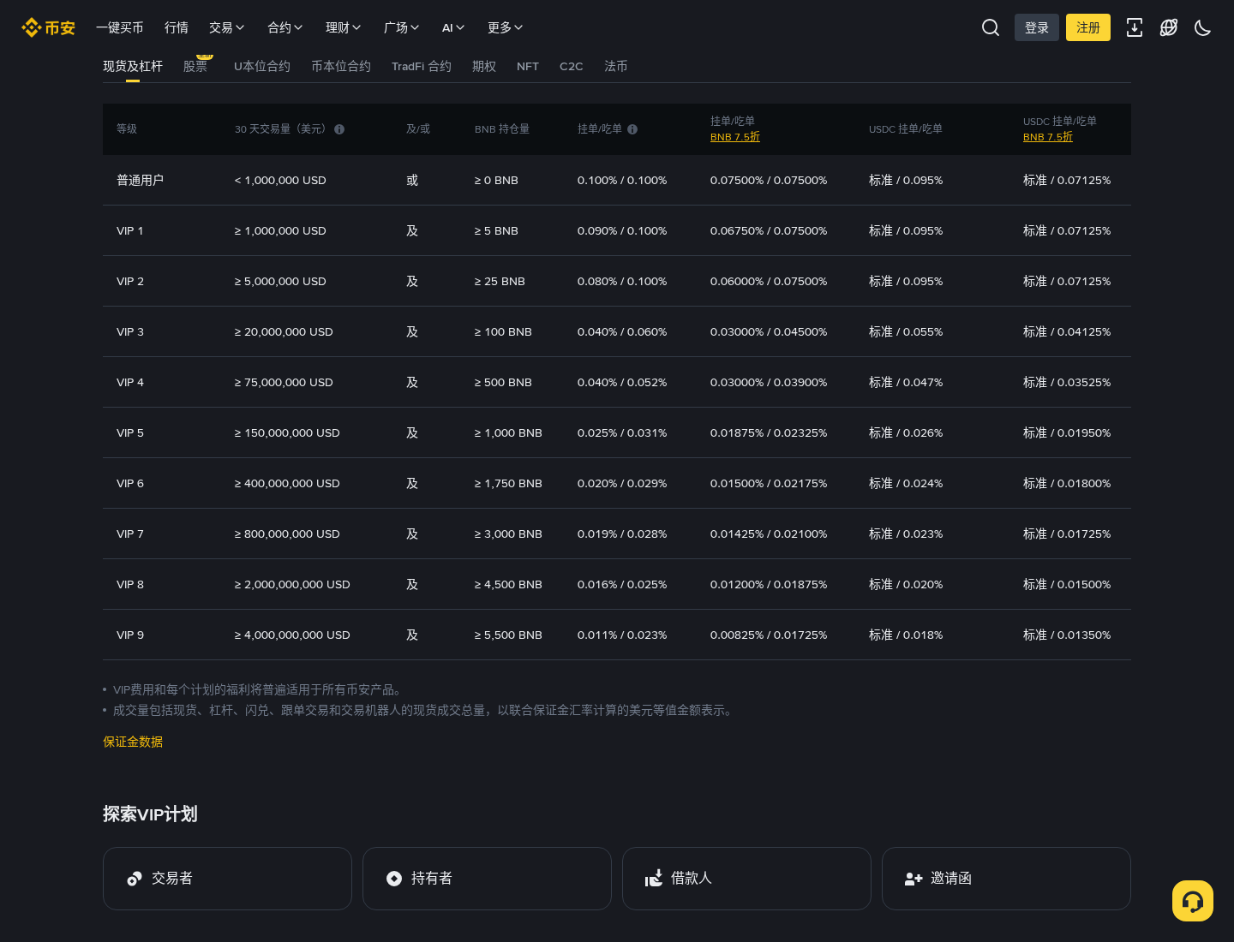Screen dimensions: 1234x942
Task: Click the 借款人 card icon
Action: tap(654, 879)
